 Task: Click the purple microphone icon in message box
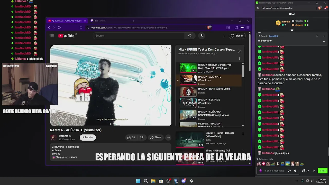pos(261,171)
